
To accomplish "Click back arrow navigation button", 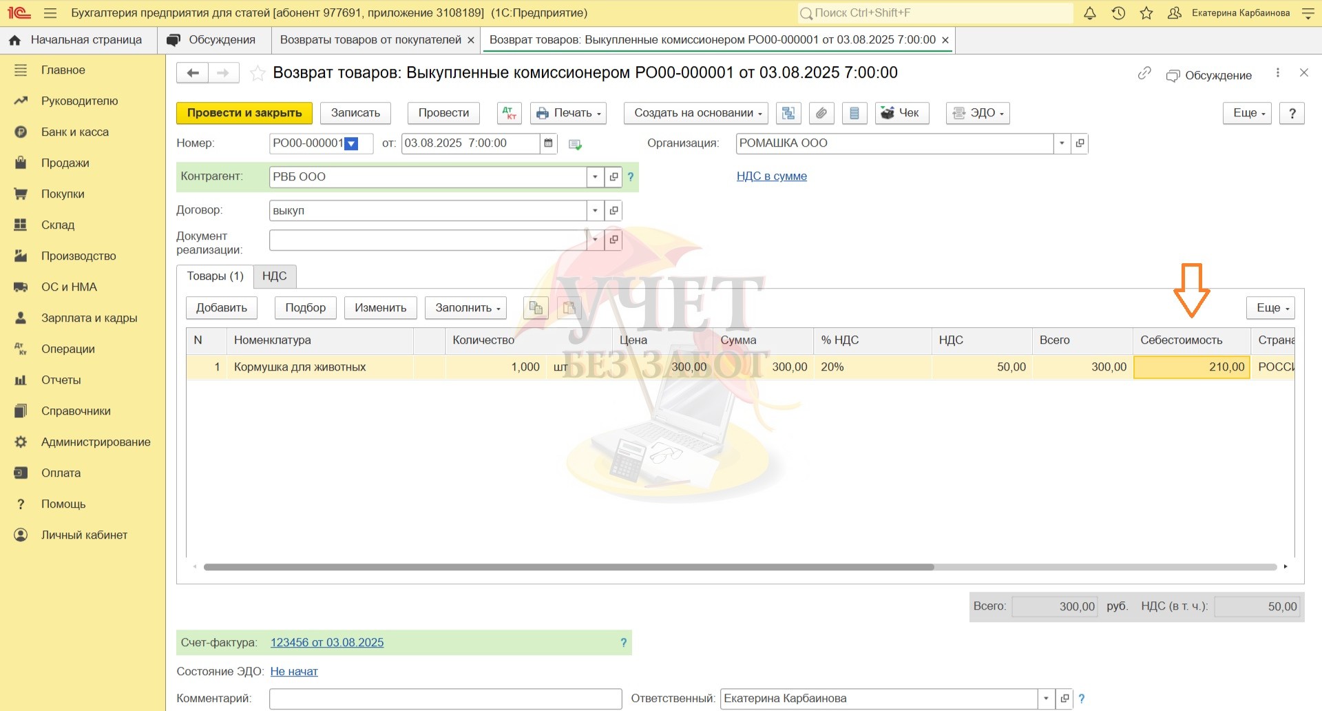I will [x=193, y=73].
